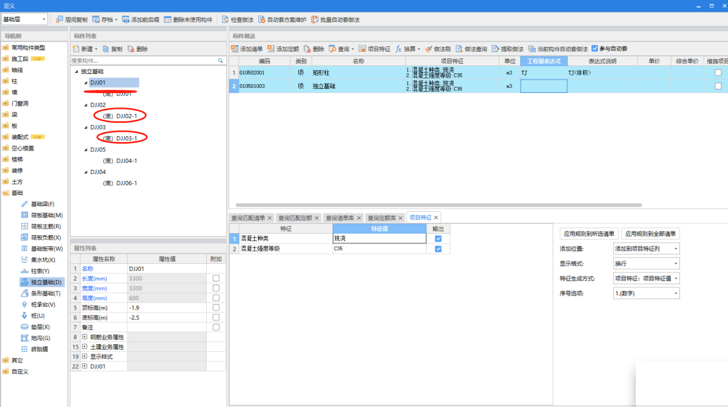Screen dimensions: 728x407
Task: Close the 查询定额库 tab
Action: pos(401,218)
